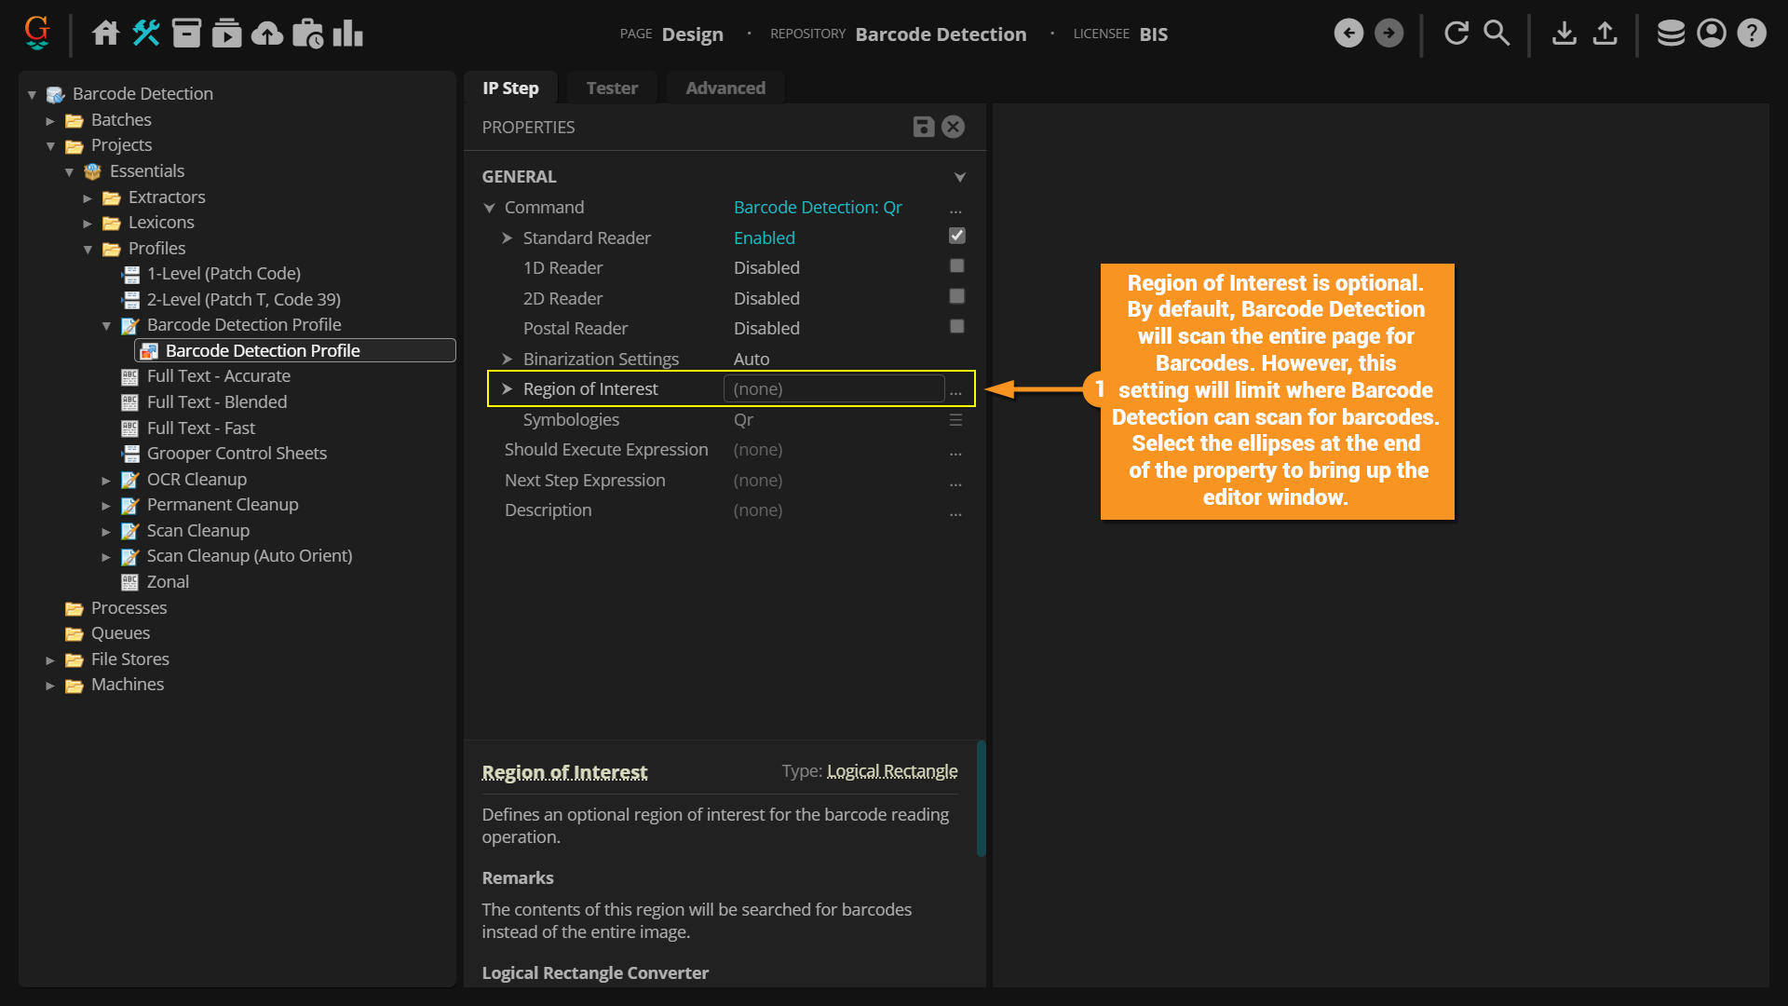This screenshot has width=1788, height=1006.
Task: Enable the Postal Reader checkbox
Action: [956, 327]
